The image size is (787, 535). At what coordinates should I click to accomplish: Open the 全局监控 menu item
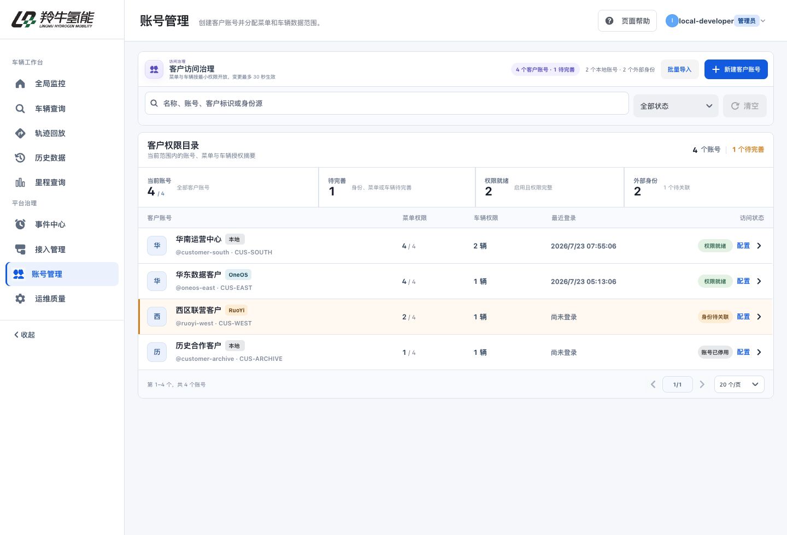62,84
